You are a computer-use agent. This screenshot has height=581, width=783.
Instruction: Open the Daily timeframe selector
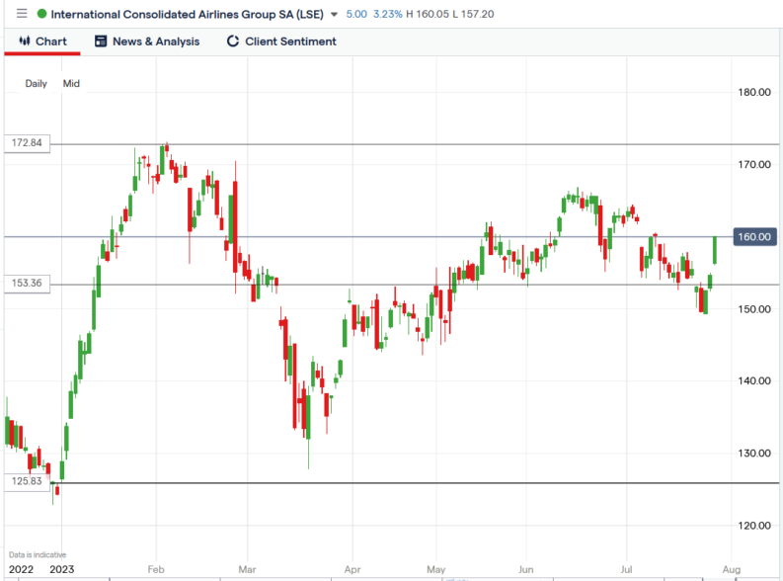pos(36,84)
